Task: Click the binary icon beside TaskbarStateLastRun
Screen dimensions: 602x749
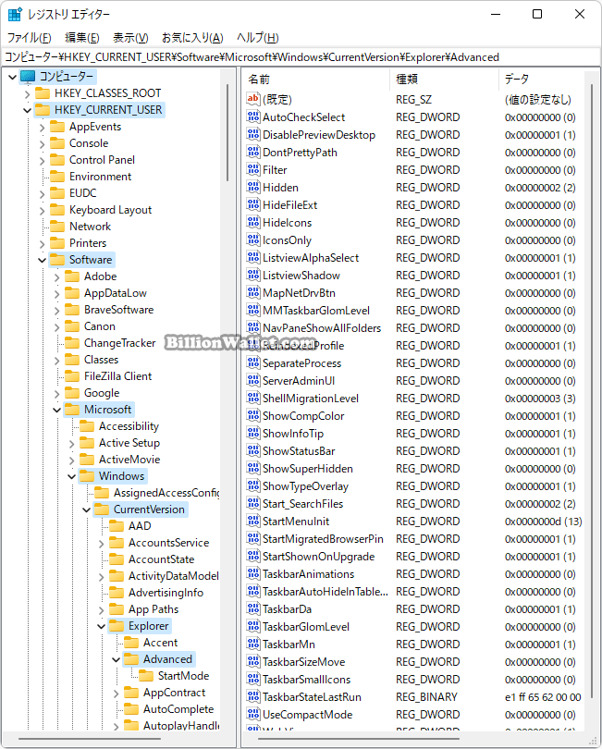Action: click(x=253, y=696)
